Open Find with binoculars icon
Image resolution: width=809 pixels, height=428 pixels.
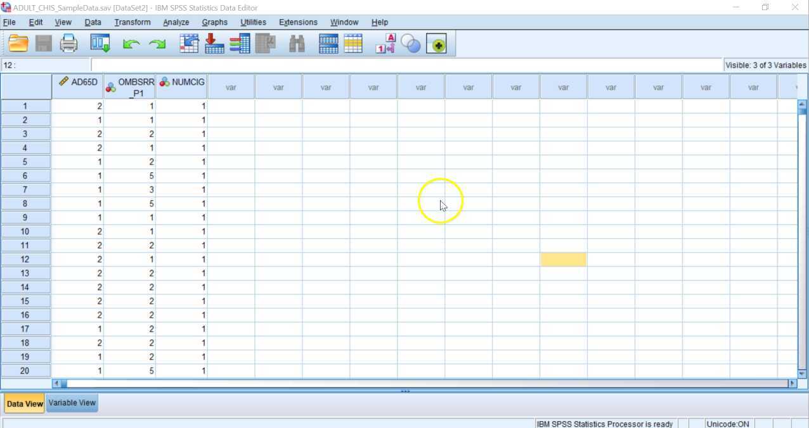(x=297, y=44)
